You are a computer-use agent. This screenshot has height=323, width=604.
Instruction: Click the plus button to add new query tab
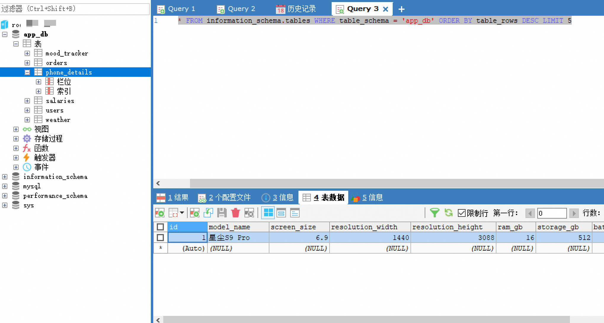tap(401, 9)
